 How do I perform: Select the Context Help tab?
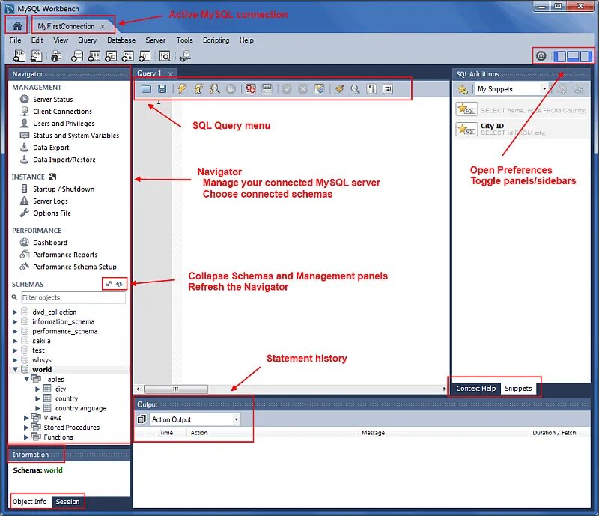[476, 389]
